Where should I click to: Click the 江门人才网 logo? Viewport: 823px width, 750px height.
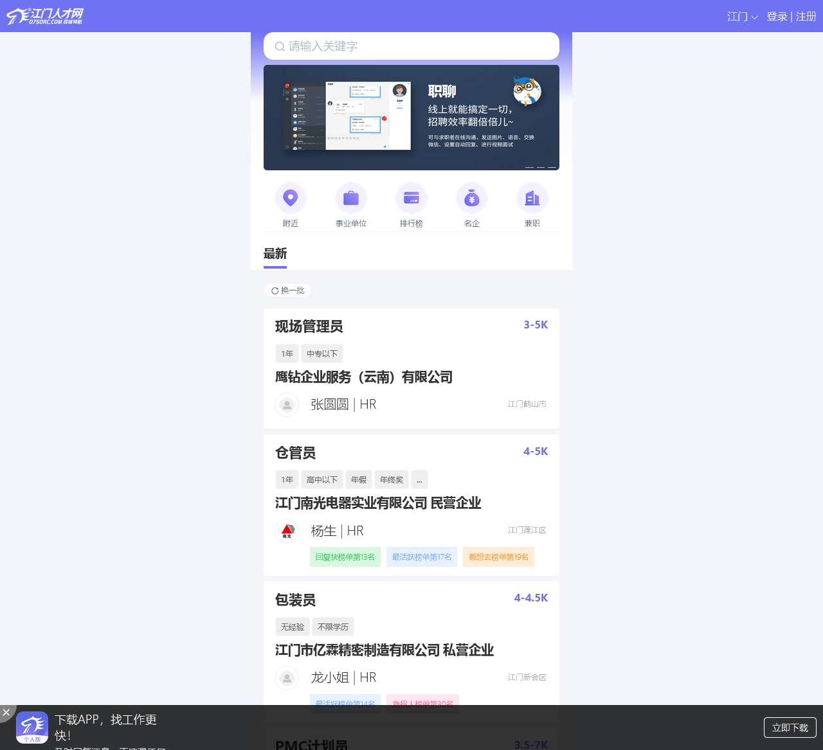[x=45, y=16]
